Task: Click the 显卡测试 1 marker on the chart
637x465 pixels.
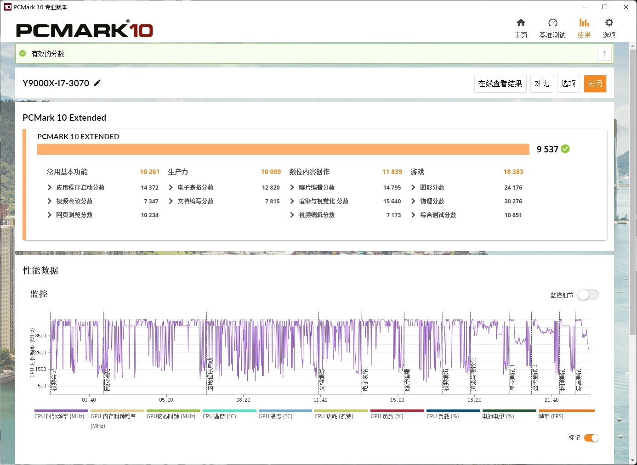Action: 512,377
